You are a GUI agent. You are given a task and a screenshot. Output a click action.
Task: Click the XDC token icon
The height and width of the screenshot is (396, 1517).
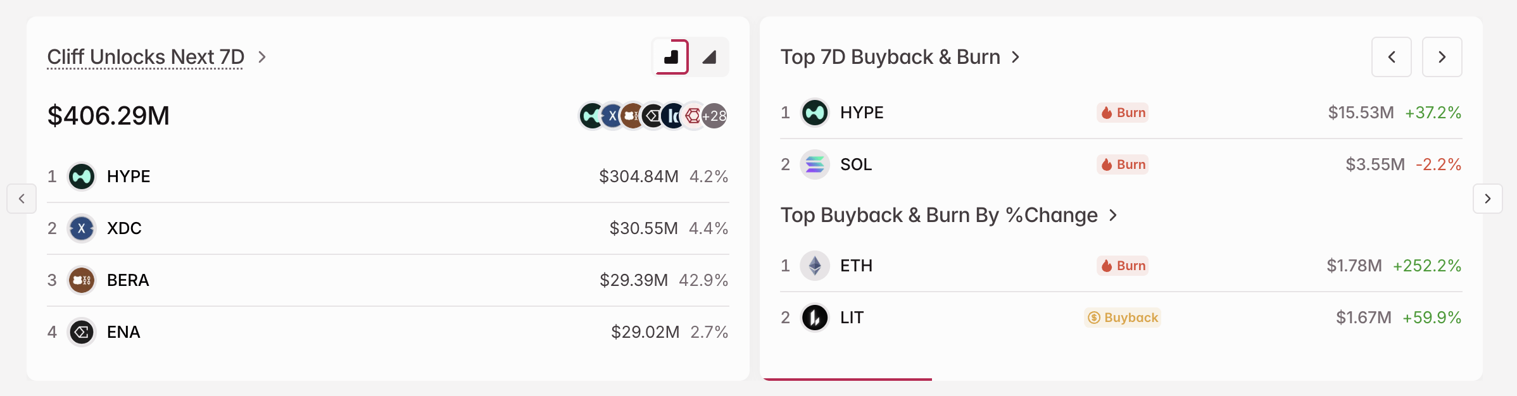tap(81, 228)
